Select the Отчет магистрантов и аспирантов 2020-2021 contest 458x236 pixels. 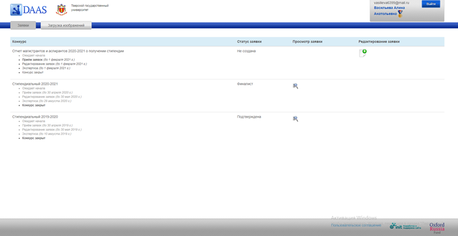[x=68, y=51]
